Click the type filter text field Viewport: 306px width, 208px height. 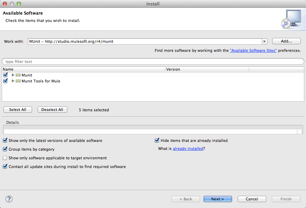(x=153, y=62)
